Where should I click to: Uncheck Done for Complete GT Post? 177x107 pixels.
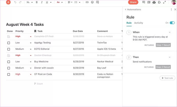point(9,37)
